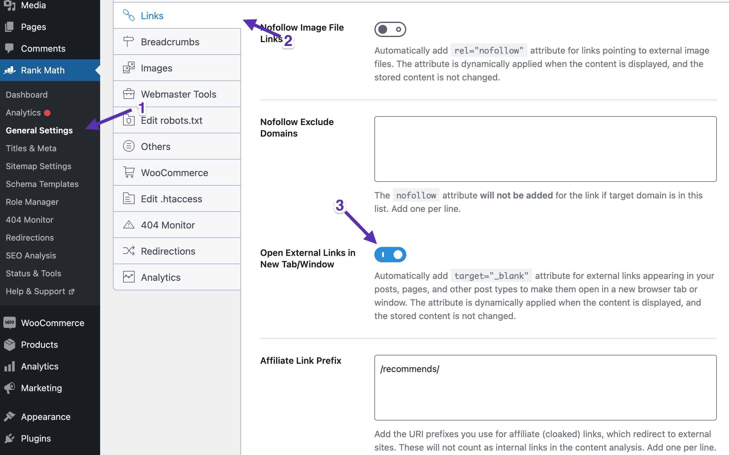The height and width of the screenshot is (455, 729).
Task: Click the Images tab icon
Action: click(129, 68)
